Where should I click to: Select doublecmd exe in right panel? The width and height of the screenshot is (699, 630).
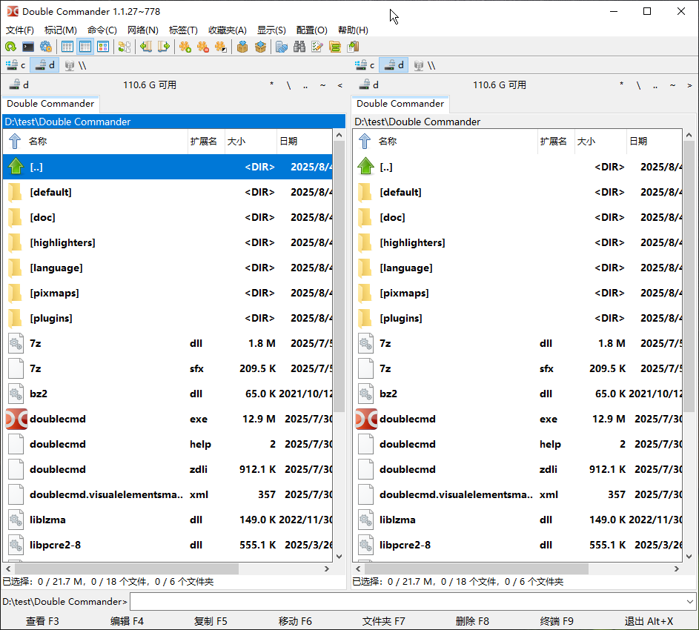[x=517, y=419]
